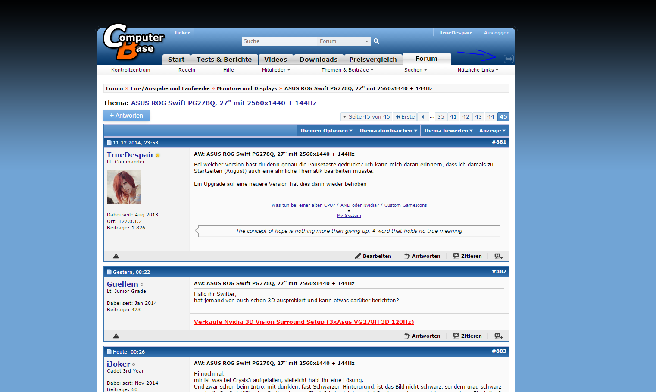656x392 pixels.
Task: Open TrueDespair profile link in header
Action: tap(456, 33)
